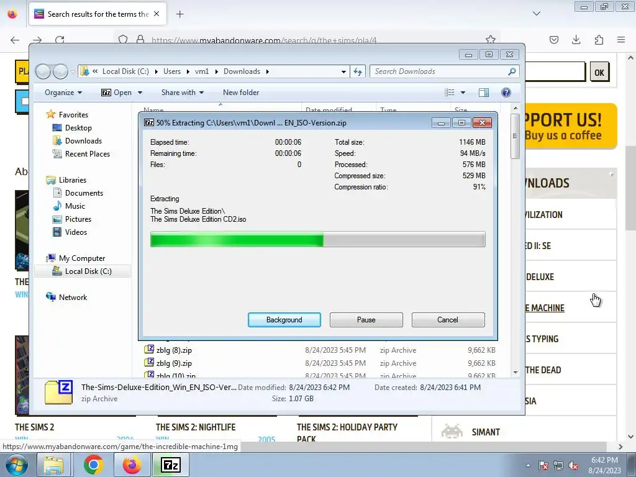Screen dimensions: 636x477
Task: Open File Explorer from taskbar
Action: pos(53,465)
